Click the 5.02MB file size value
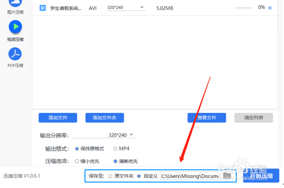The image size is (284, 188). pyautogui.click(x=165, y=8)
